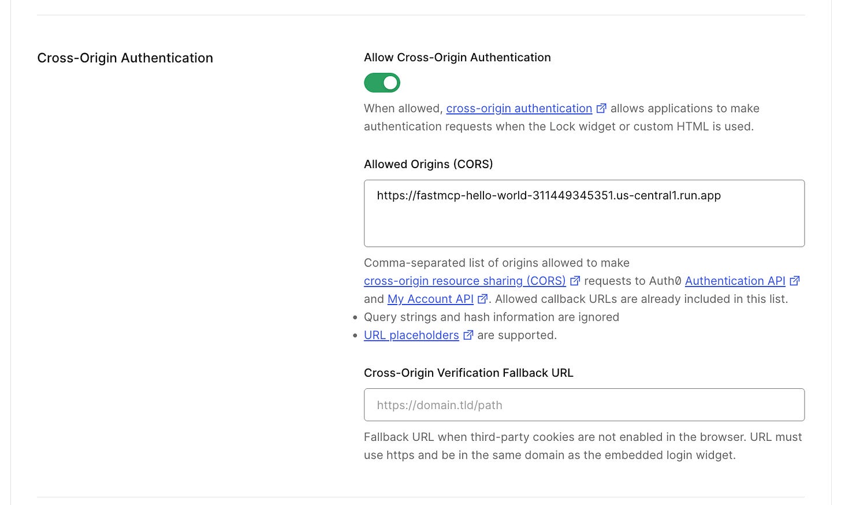This screenshot has width=841, height=505.
Task: Click external-link icon next to Authentication API
Action: coord(794,281)
